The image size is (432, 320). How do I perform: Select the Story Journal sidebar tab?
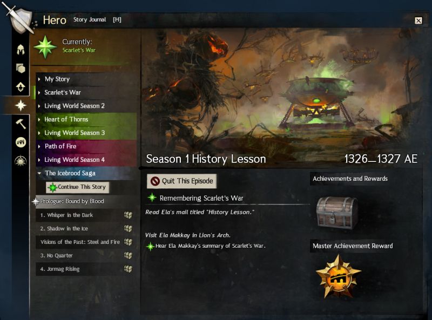pyautogui.click(x=21, y=105)
